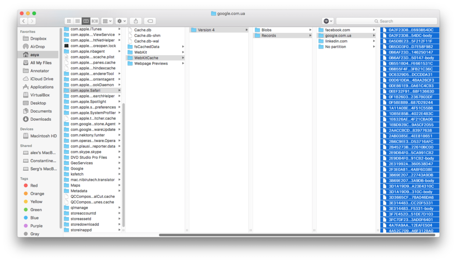Open Dropbox in the sidebar

pyautogui.click(x=38, y=38)
